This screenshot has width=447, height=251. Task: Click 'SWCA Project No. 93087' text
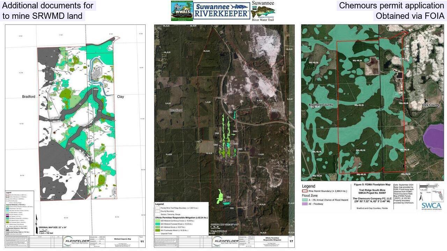pyautogui.click(x=372, y=193)
